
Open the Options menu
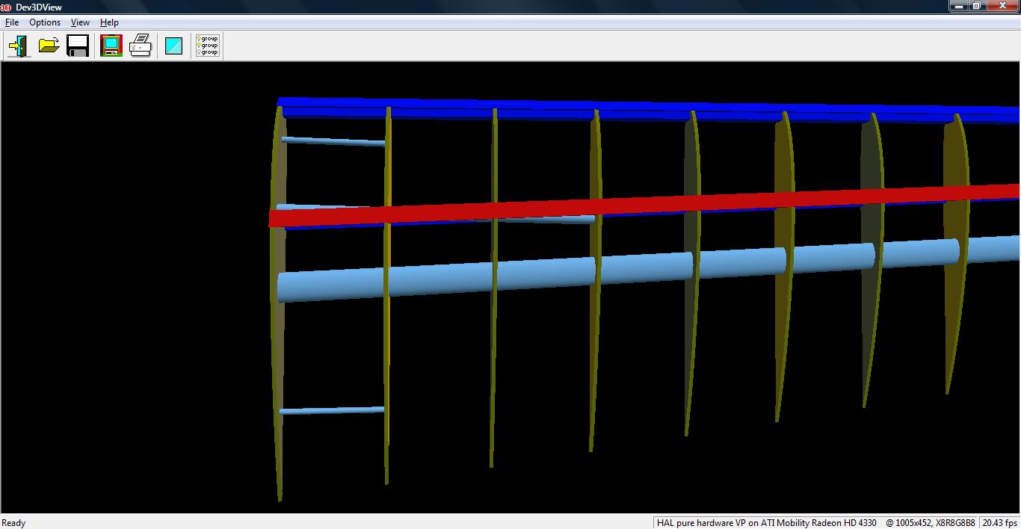click(x=45, y=22)
